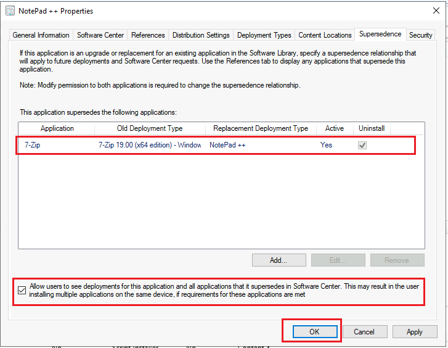The width and height of the screenshot is (448, 348).
Task: Click Replacement Deployment Type column header
Action: [x=261, y=128]
